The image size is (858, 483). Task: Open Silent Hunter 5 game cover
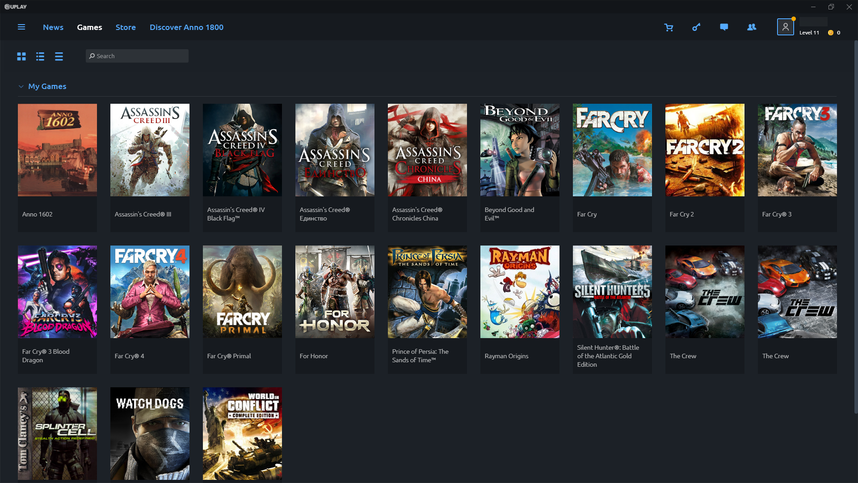[612, 292]
